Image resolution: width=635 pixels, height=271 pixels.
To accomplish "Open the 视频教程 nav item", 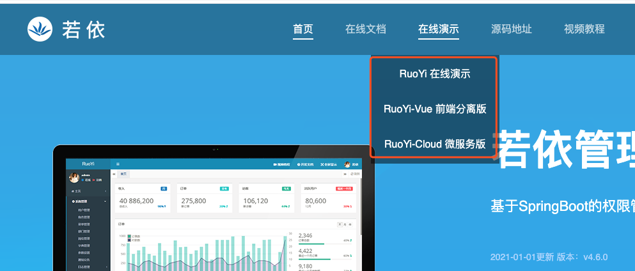I will [584, 29].
